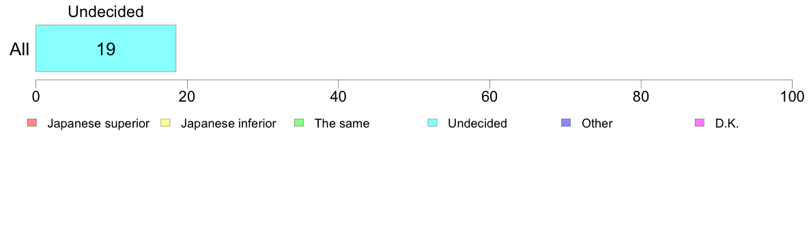Click the Undecided heading above the bar
This screenshot has width=811, height=251.
(106, 12)
